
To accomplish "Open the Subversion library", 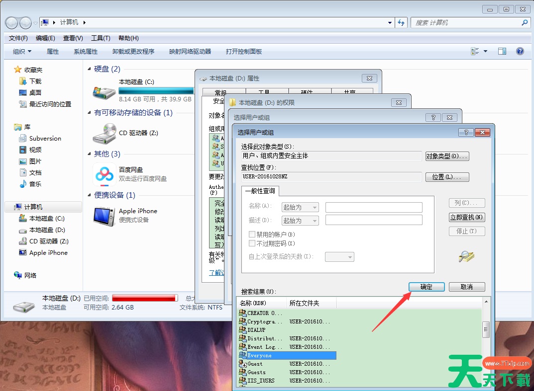I will coord(40,139).
